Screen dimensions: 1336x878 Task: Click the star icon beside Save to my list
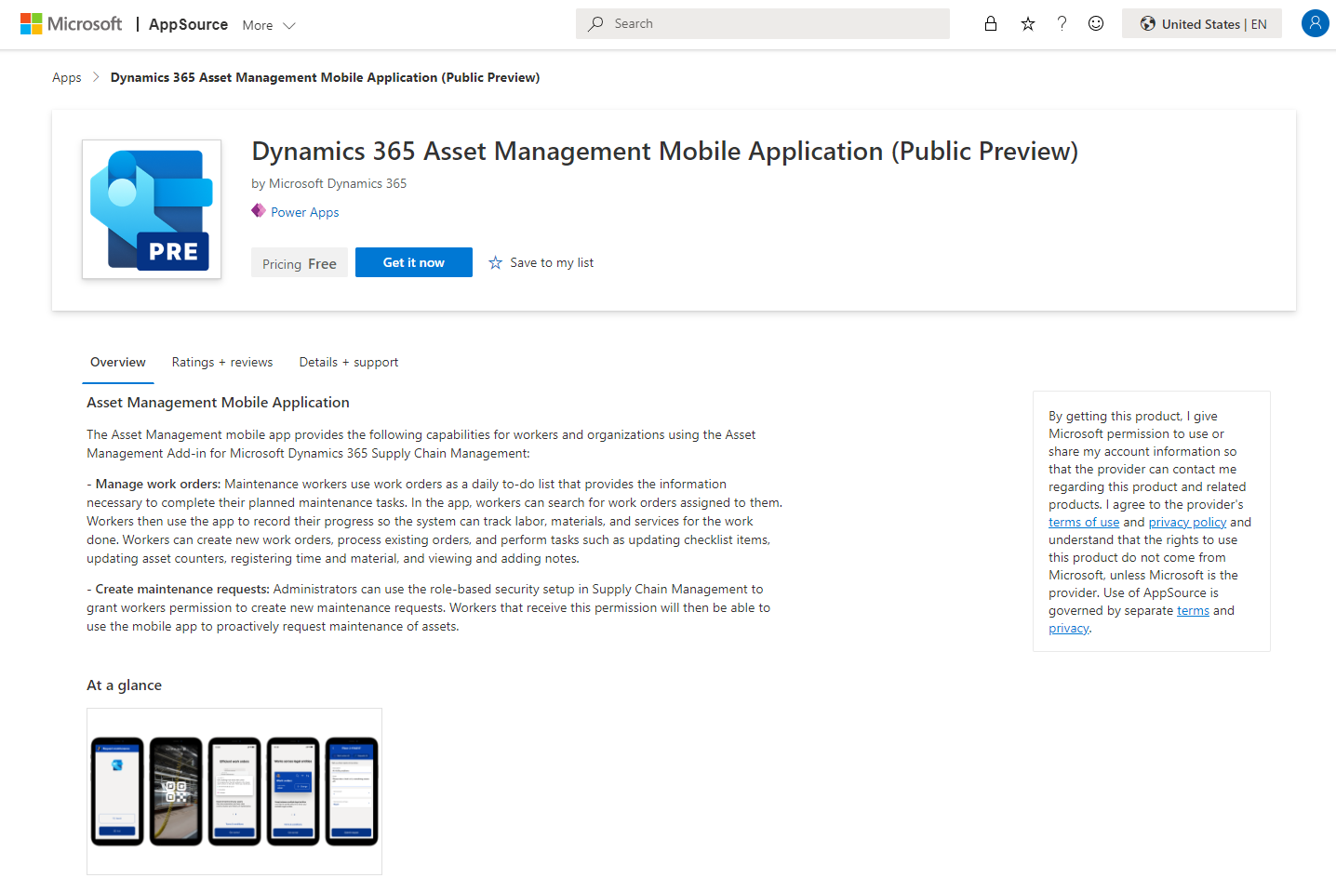(x=496, y=263)
